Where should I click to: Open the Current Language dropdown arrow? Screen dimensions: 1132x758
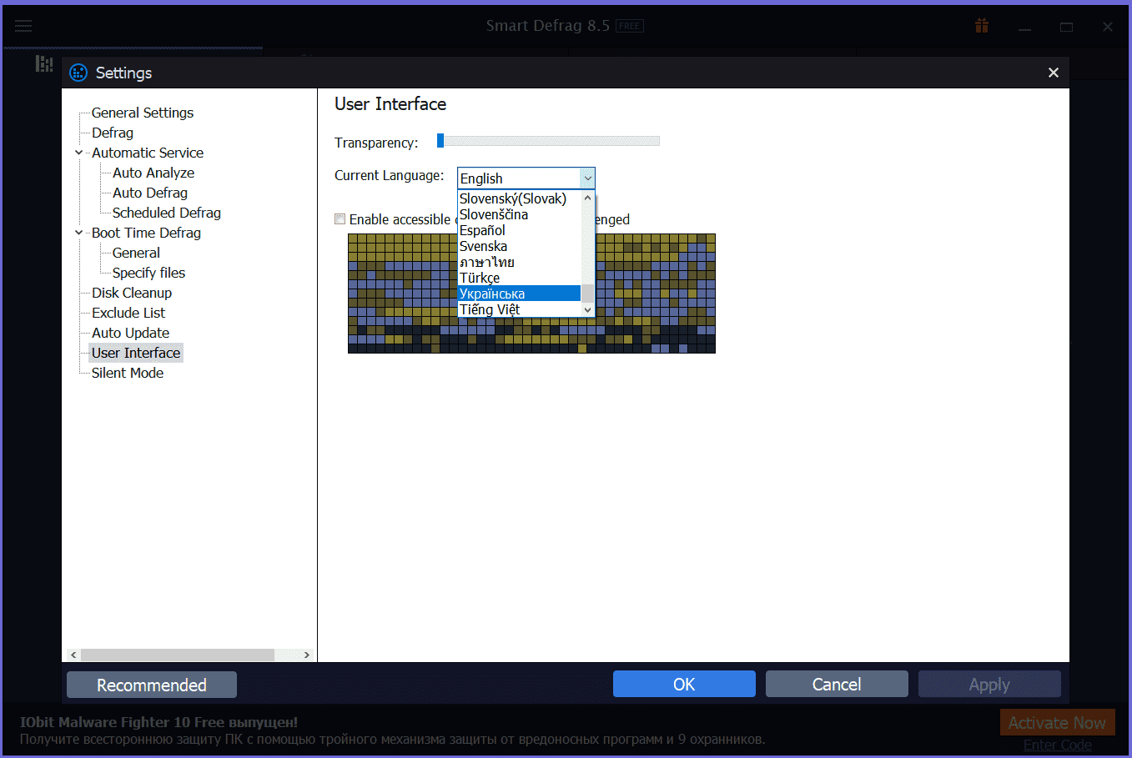coord(587,178)
